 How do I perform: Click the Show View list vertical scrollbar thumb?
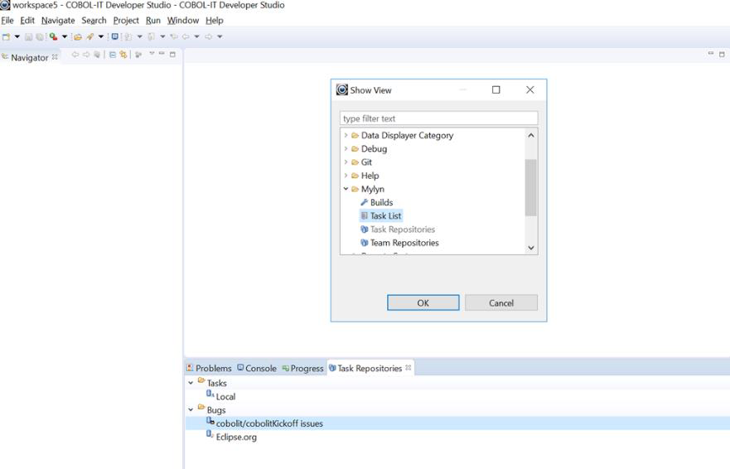531,187
